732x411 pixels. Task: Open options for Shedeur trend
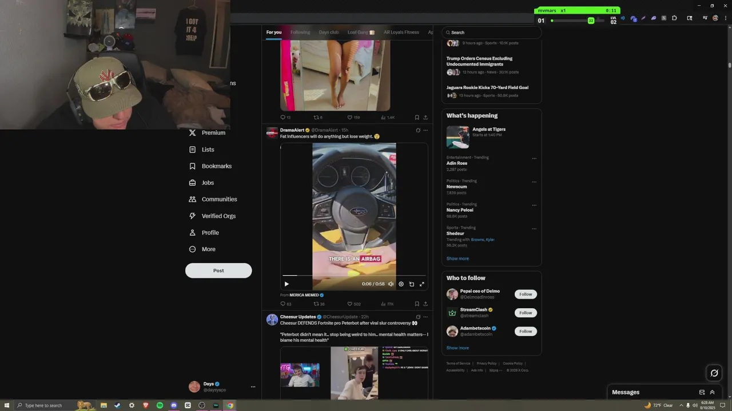pyautogui.click(x=534, y=229)
